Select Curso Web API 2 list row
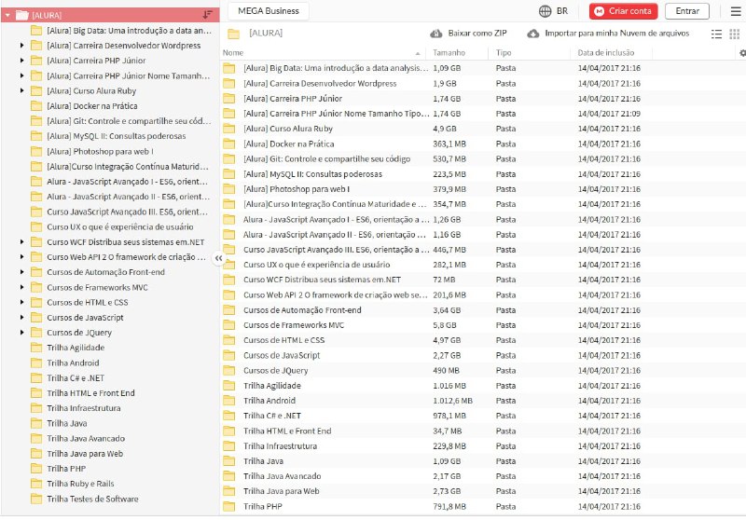Screen dimensions: 746x520 483,295
